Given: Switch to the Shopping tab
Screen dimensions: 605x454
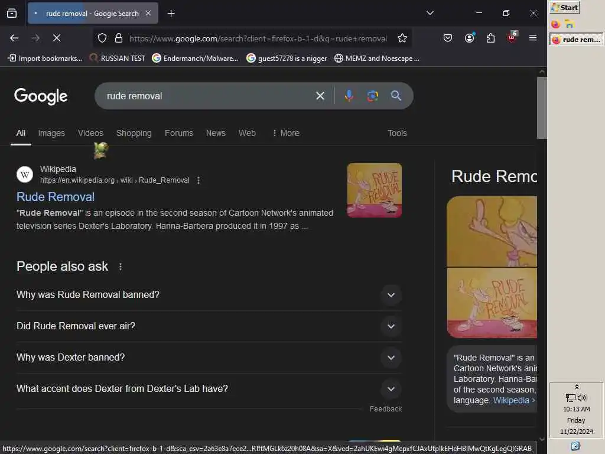Looking at the screenshot, I should click(x=134, y=133).
